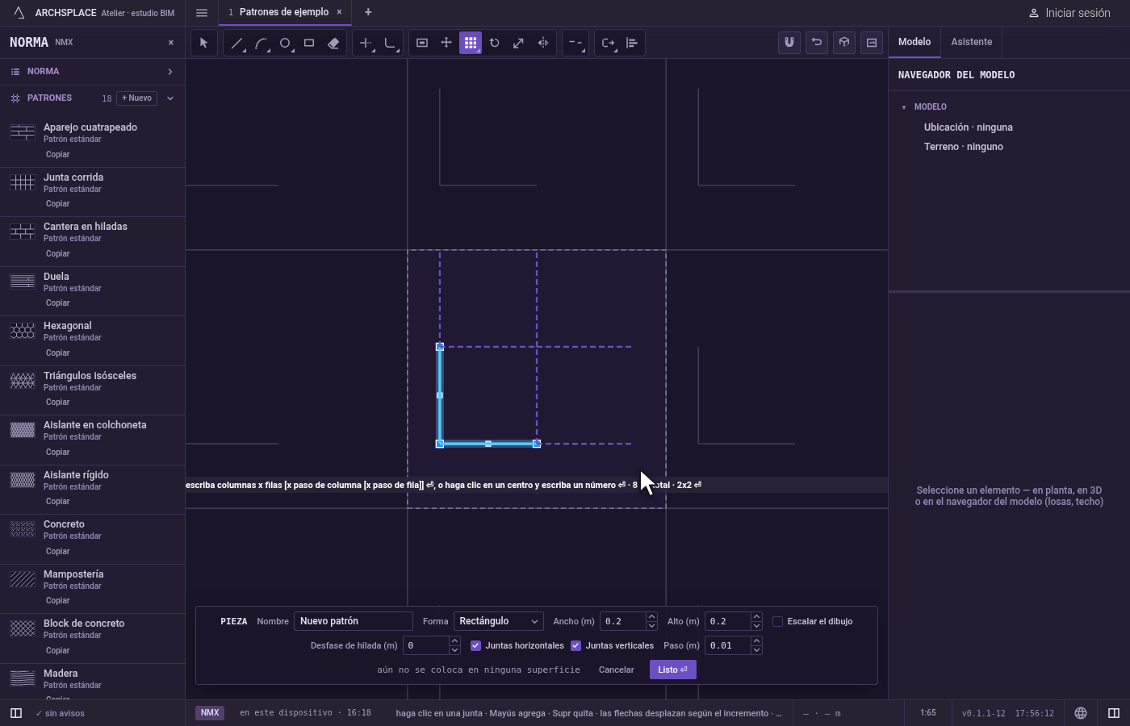Collapse the MODELO tree node
The width and height of the screenshot is (1130, 726).
point(904,107)
